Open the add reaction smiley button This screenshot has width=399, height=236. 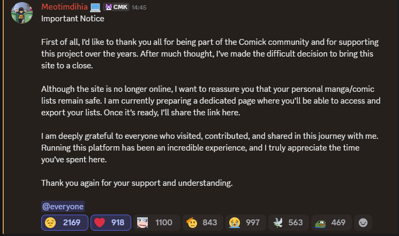pyautogui.click(x=364, y=223)
